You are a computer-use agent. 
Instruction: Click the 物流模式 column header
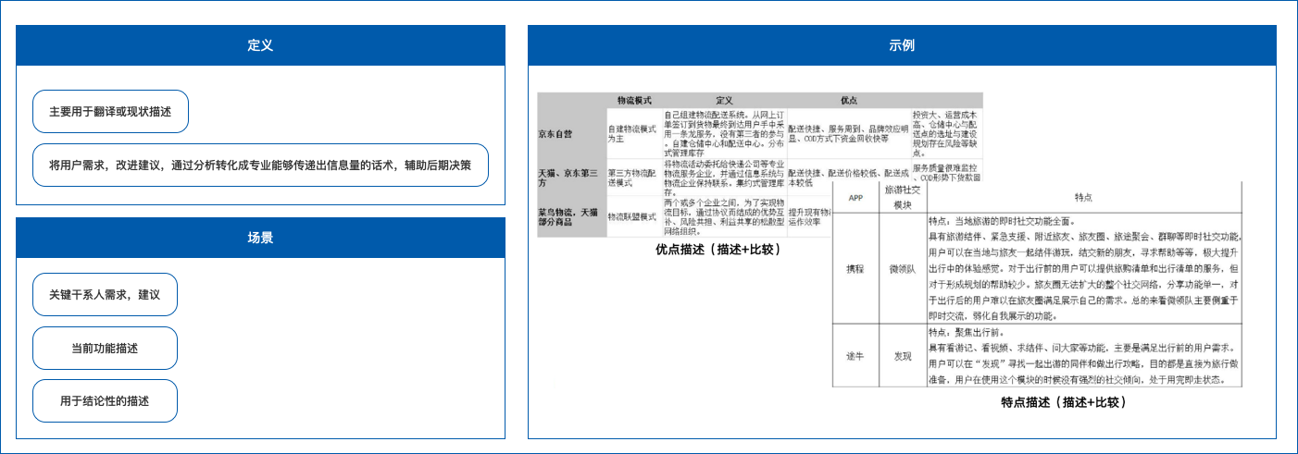635,99
